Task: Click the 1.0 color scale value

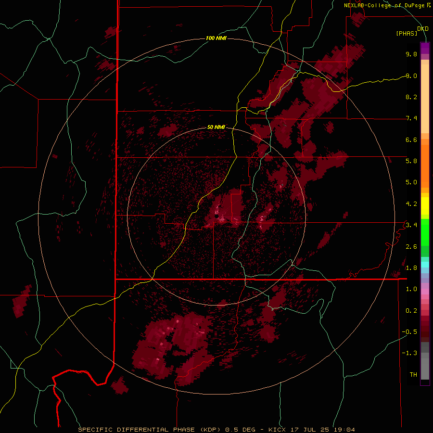Action: tap(411, 289)
